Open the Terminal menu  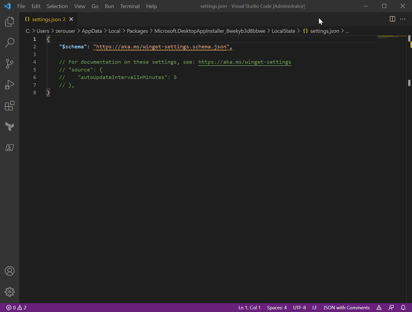coord(130,6)
